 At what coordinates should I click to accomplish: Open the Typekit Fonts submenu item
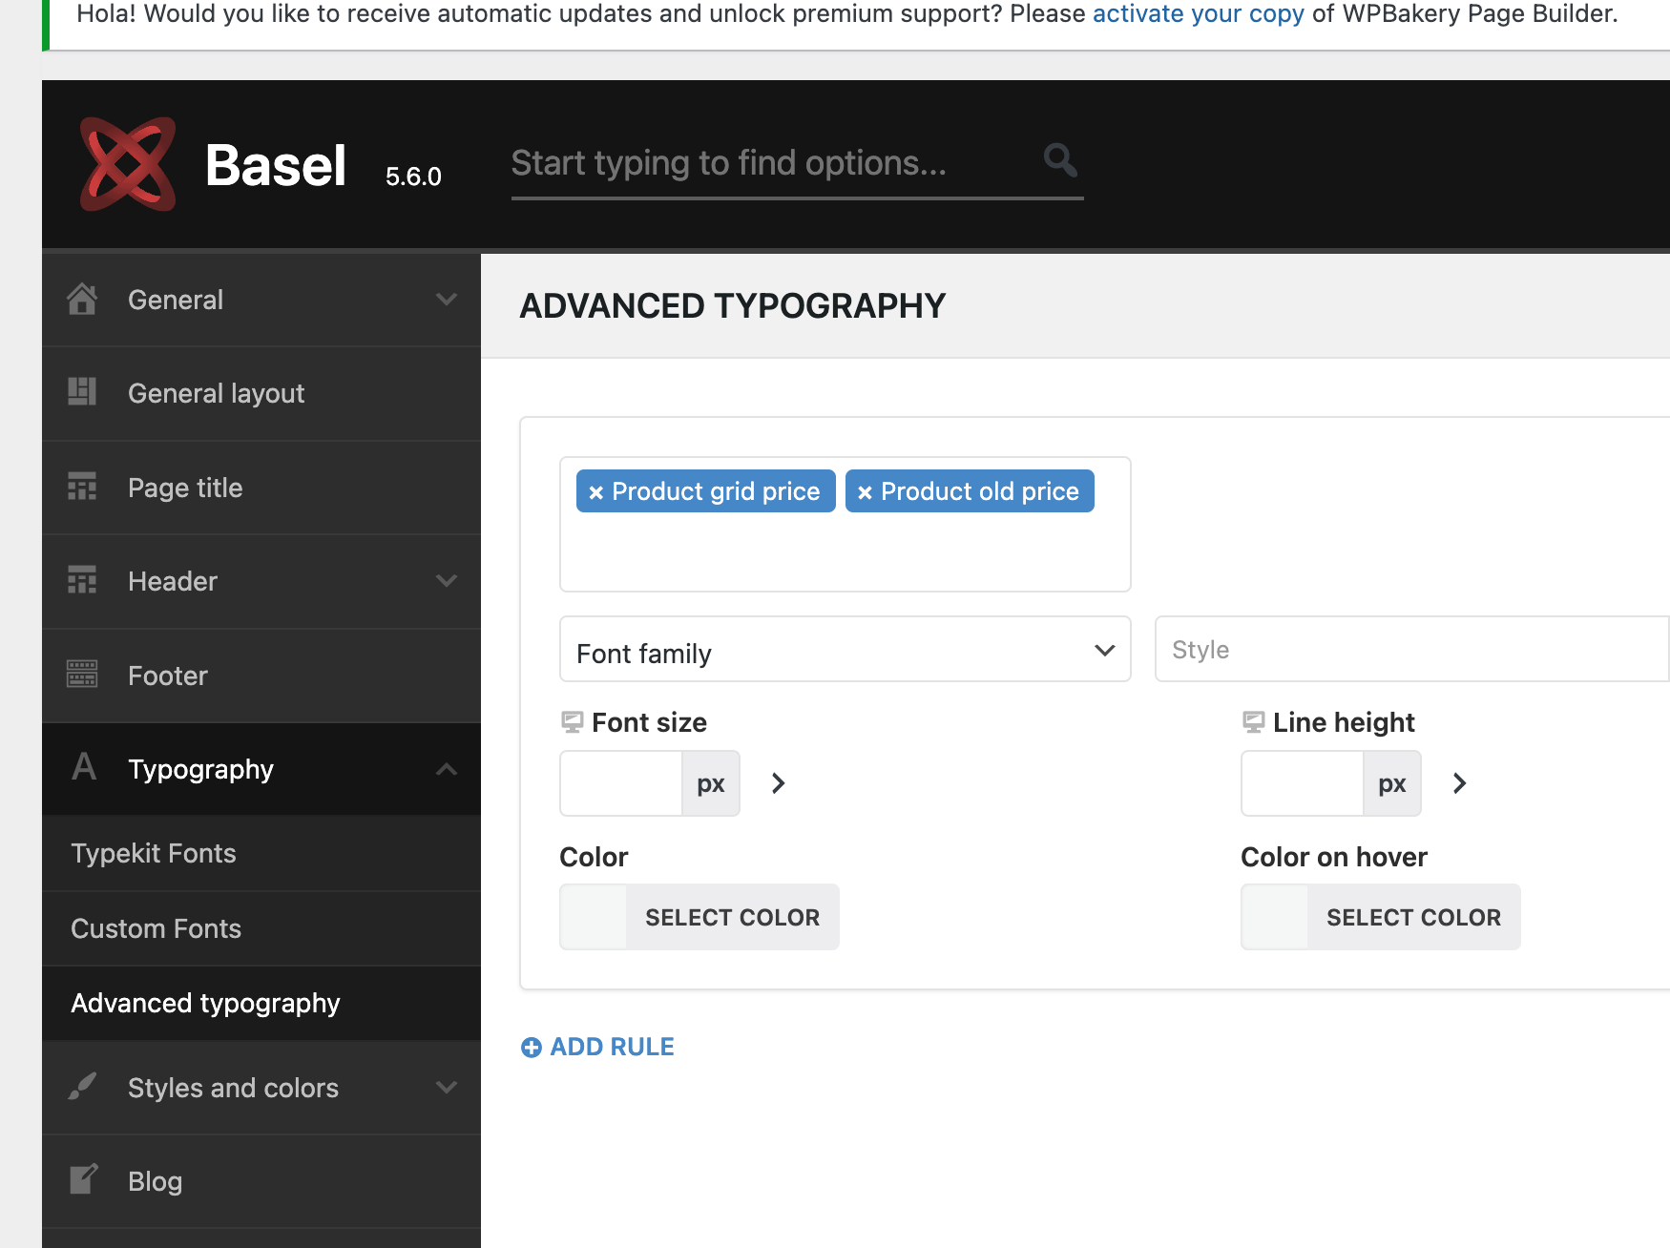coord(154,853)
